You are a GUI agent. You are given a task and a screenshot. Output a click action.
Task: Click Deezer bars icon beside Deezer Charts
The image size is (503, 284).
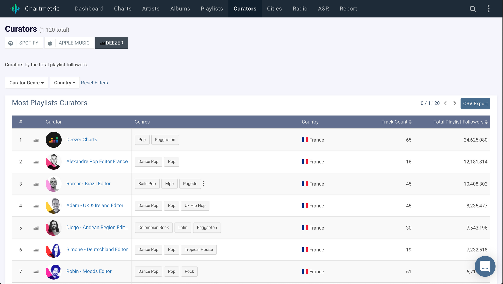pos(36,140)
